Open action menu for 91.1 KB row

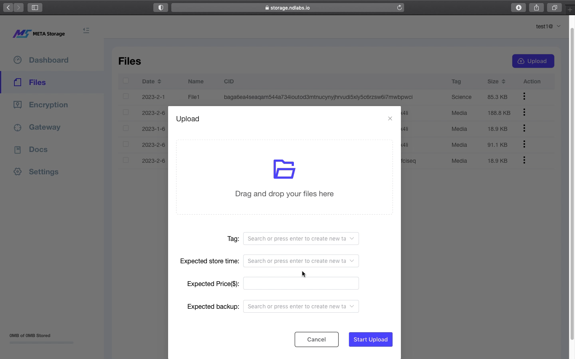[x=524, y=144]
